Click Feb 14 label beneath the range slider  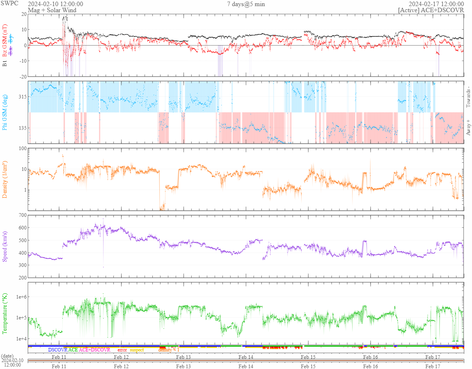246,366
